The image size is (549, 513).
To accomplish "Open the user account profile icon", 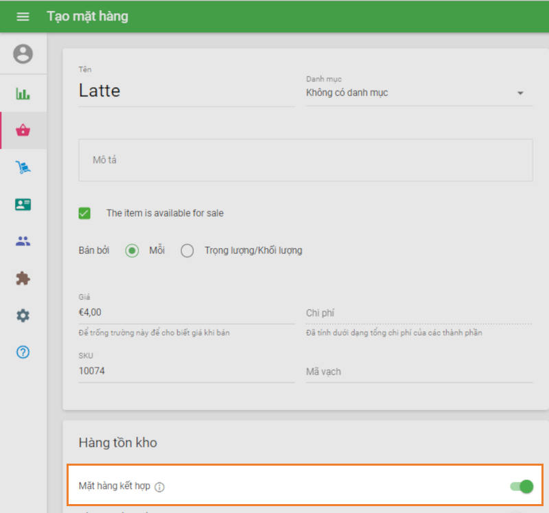I will tap(23, 53).
